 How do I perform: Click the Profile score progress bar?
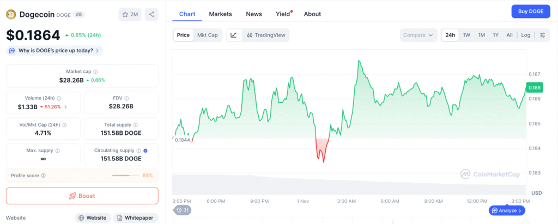[125, 176]
